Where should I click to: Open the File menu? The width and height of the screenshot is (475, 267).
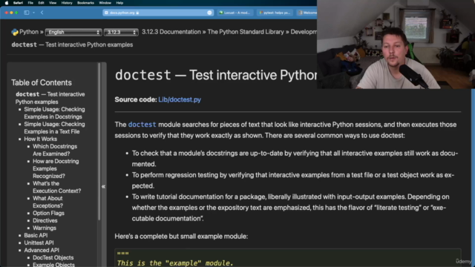(30, 3)
